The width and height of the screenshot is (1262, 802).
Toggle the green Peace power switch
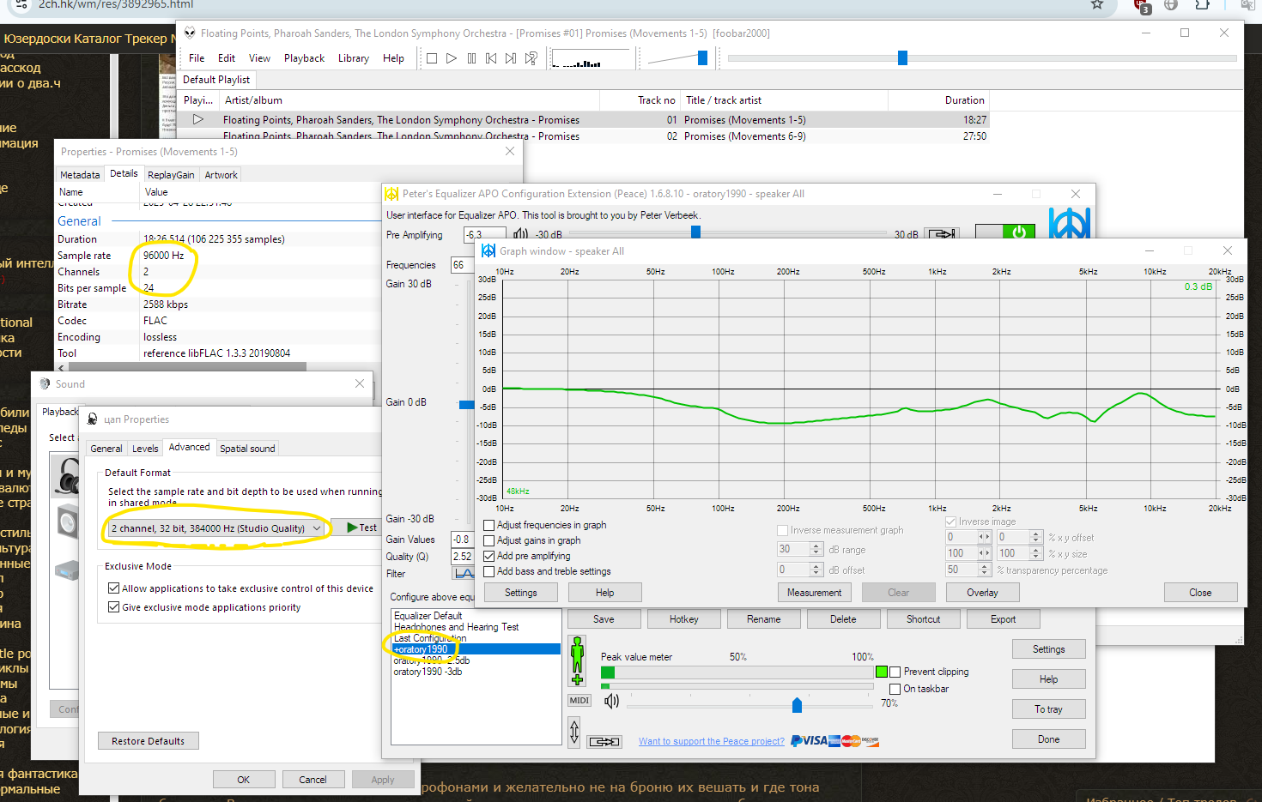coord(1006,232)
